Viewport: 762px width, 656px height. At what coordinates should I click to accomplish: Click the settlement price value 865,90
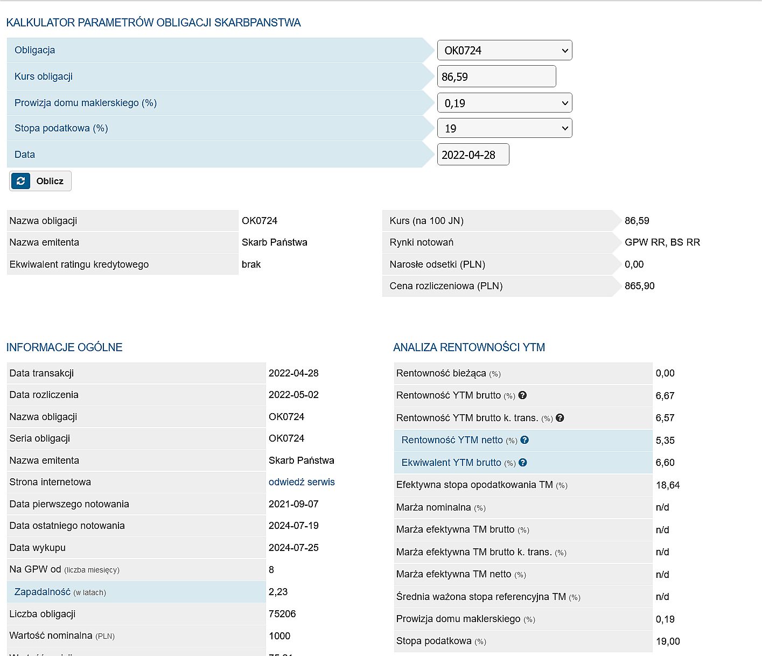click(x=640, y=286)
